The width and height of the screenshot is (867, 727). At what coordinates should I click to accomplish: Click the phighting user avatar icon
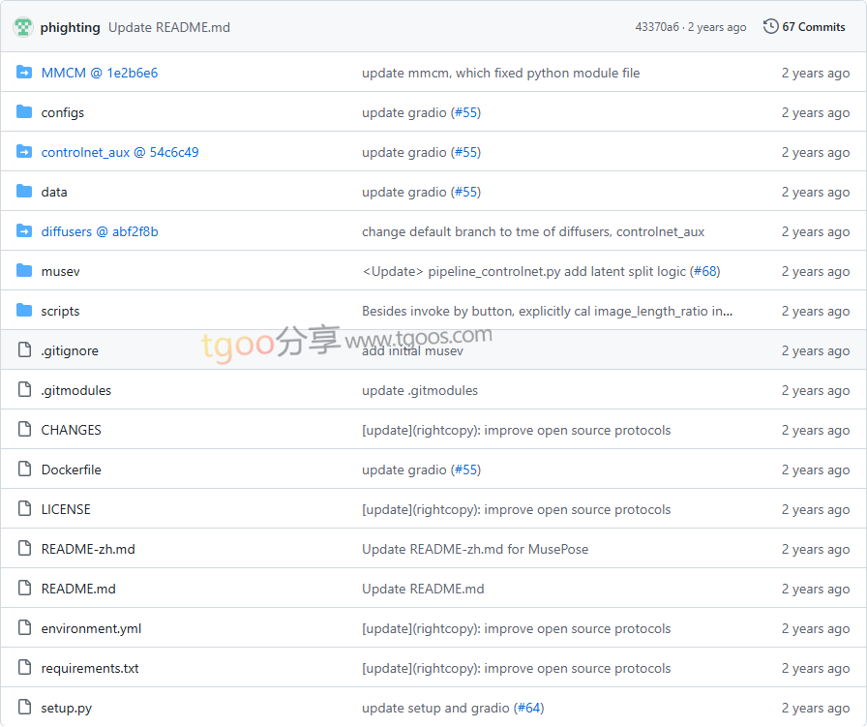(x=23, y=27)
